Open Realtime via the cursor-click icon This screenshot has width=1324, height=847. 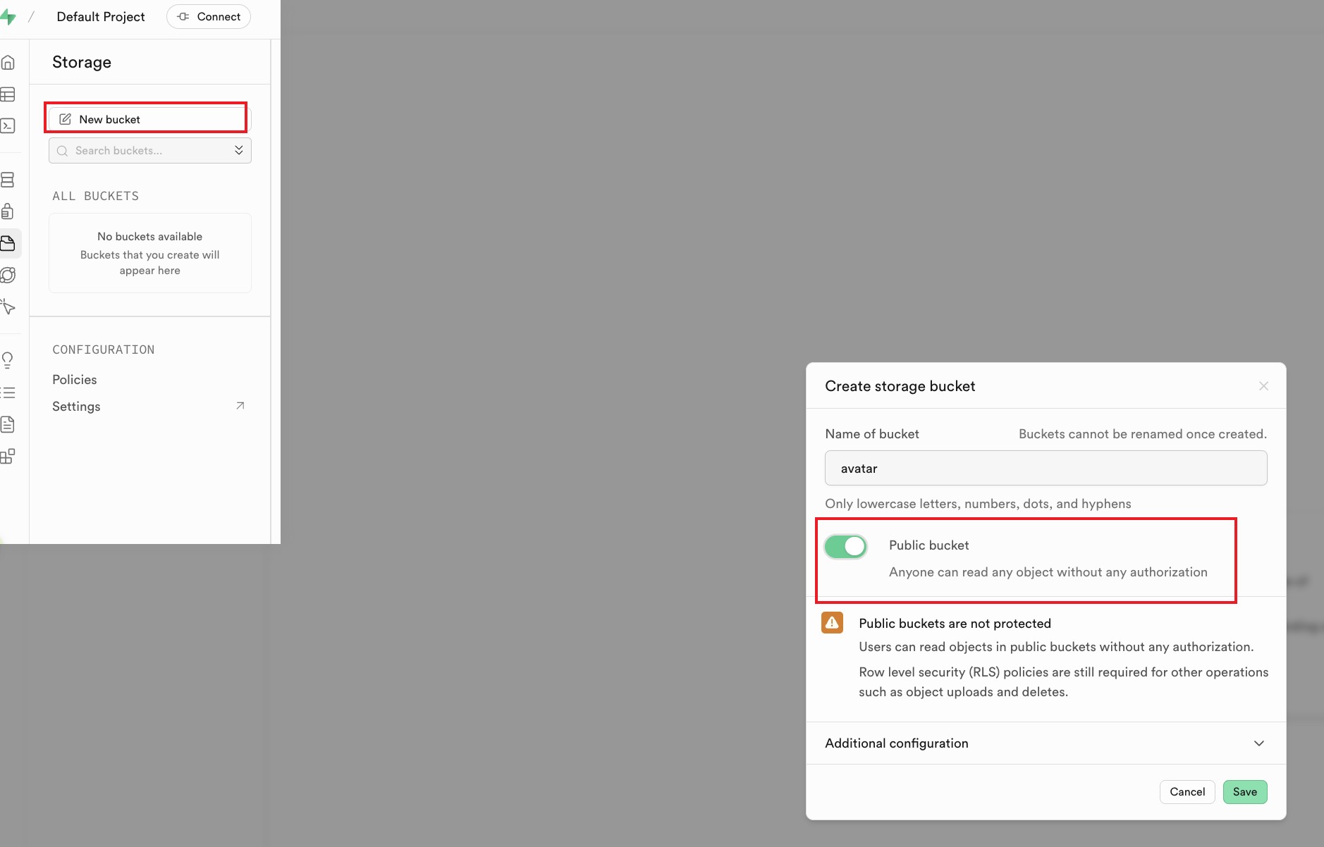[8, 307]
